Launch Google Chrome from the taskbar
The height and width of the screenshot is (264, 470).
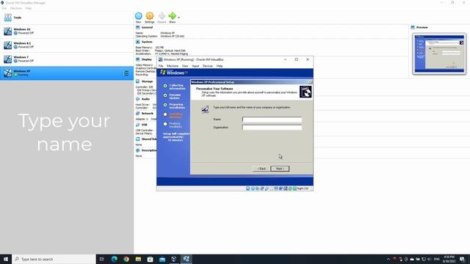click(x=126, y=259)
